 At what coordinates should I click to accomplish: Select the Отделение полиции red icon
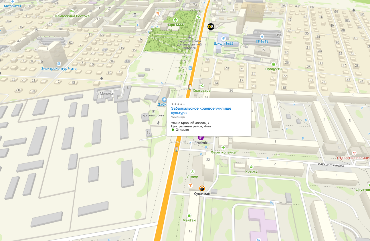point(354,153)
